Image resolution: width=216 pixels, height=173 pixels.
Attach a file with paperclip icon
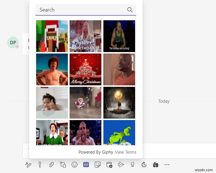pos(51,165)
